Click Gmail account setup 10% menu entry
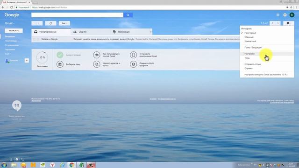Screen dimensions: 299x168 (267, 75)
